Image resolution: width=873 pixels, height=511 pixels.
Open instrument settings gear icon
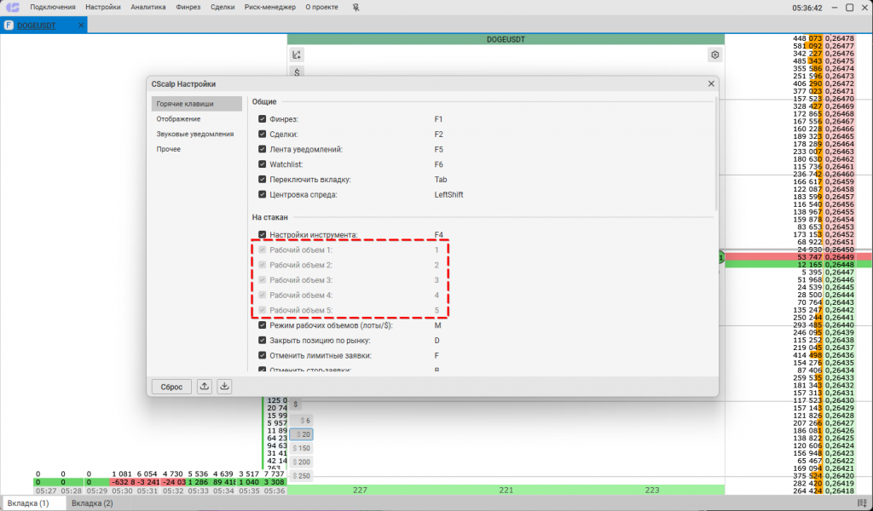(x=714, y=55)
